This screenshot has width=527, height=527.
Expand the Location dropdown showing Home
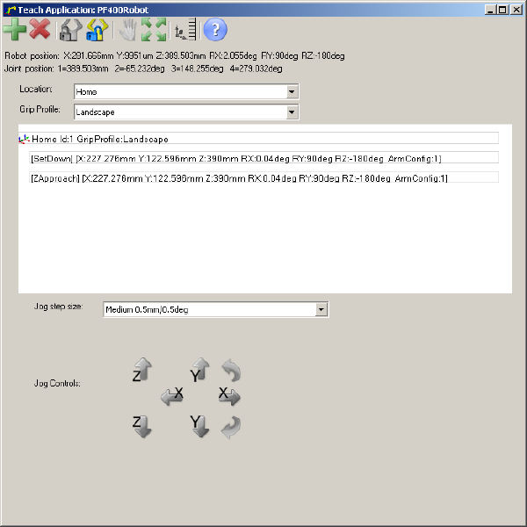[292, 91]
